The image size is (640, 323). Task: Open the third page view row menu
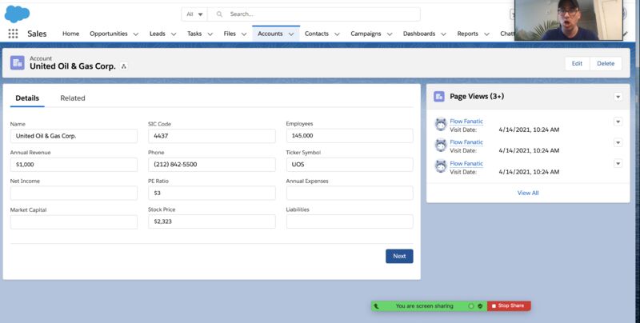point(618,164)
